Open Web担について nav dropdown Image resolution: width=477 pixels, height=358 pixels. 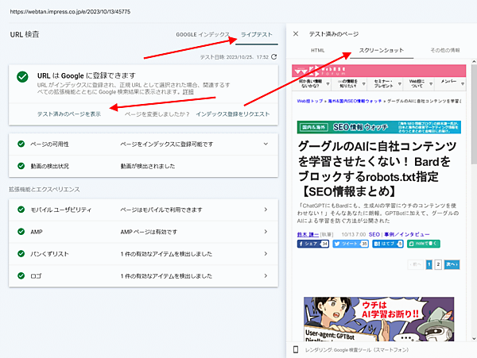(x=419, y=83)
